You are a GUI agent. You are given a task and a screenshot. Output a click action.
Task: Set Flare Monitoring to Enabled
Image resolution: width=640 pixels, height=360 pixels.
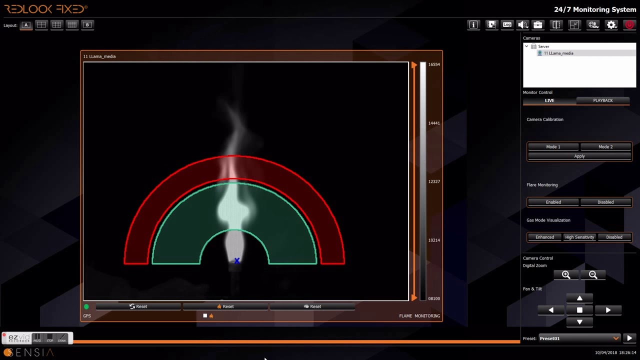tap(553, 202)
